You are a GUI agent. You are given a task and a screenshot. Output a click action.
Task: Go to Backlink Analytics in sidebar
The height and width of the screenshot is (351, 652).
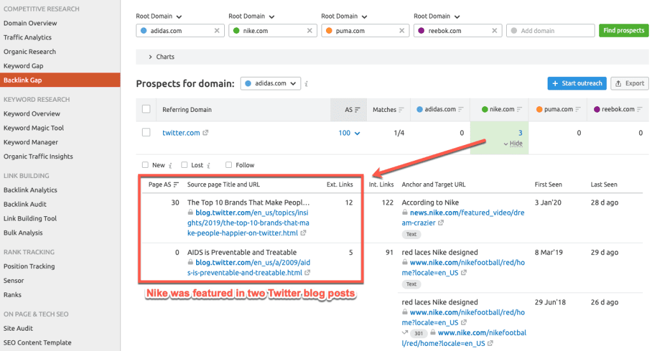click(x=30, y=190)
